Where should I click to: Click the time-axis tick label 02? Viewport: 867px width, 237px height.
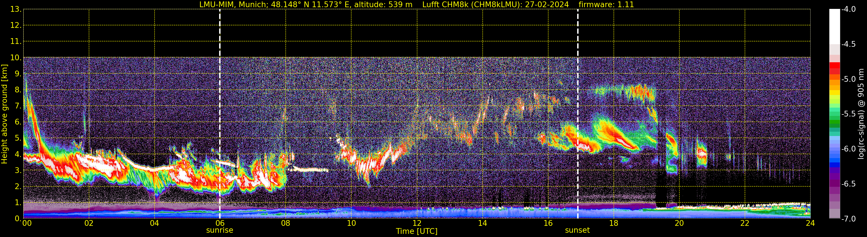[x=89, y=224]
